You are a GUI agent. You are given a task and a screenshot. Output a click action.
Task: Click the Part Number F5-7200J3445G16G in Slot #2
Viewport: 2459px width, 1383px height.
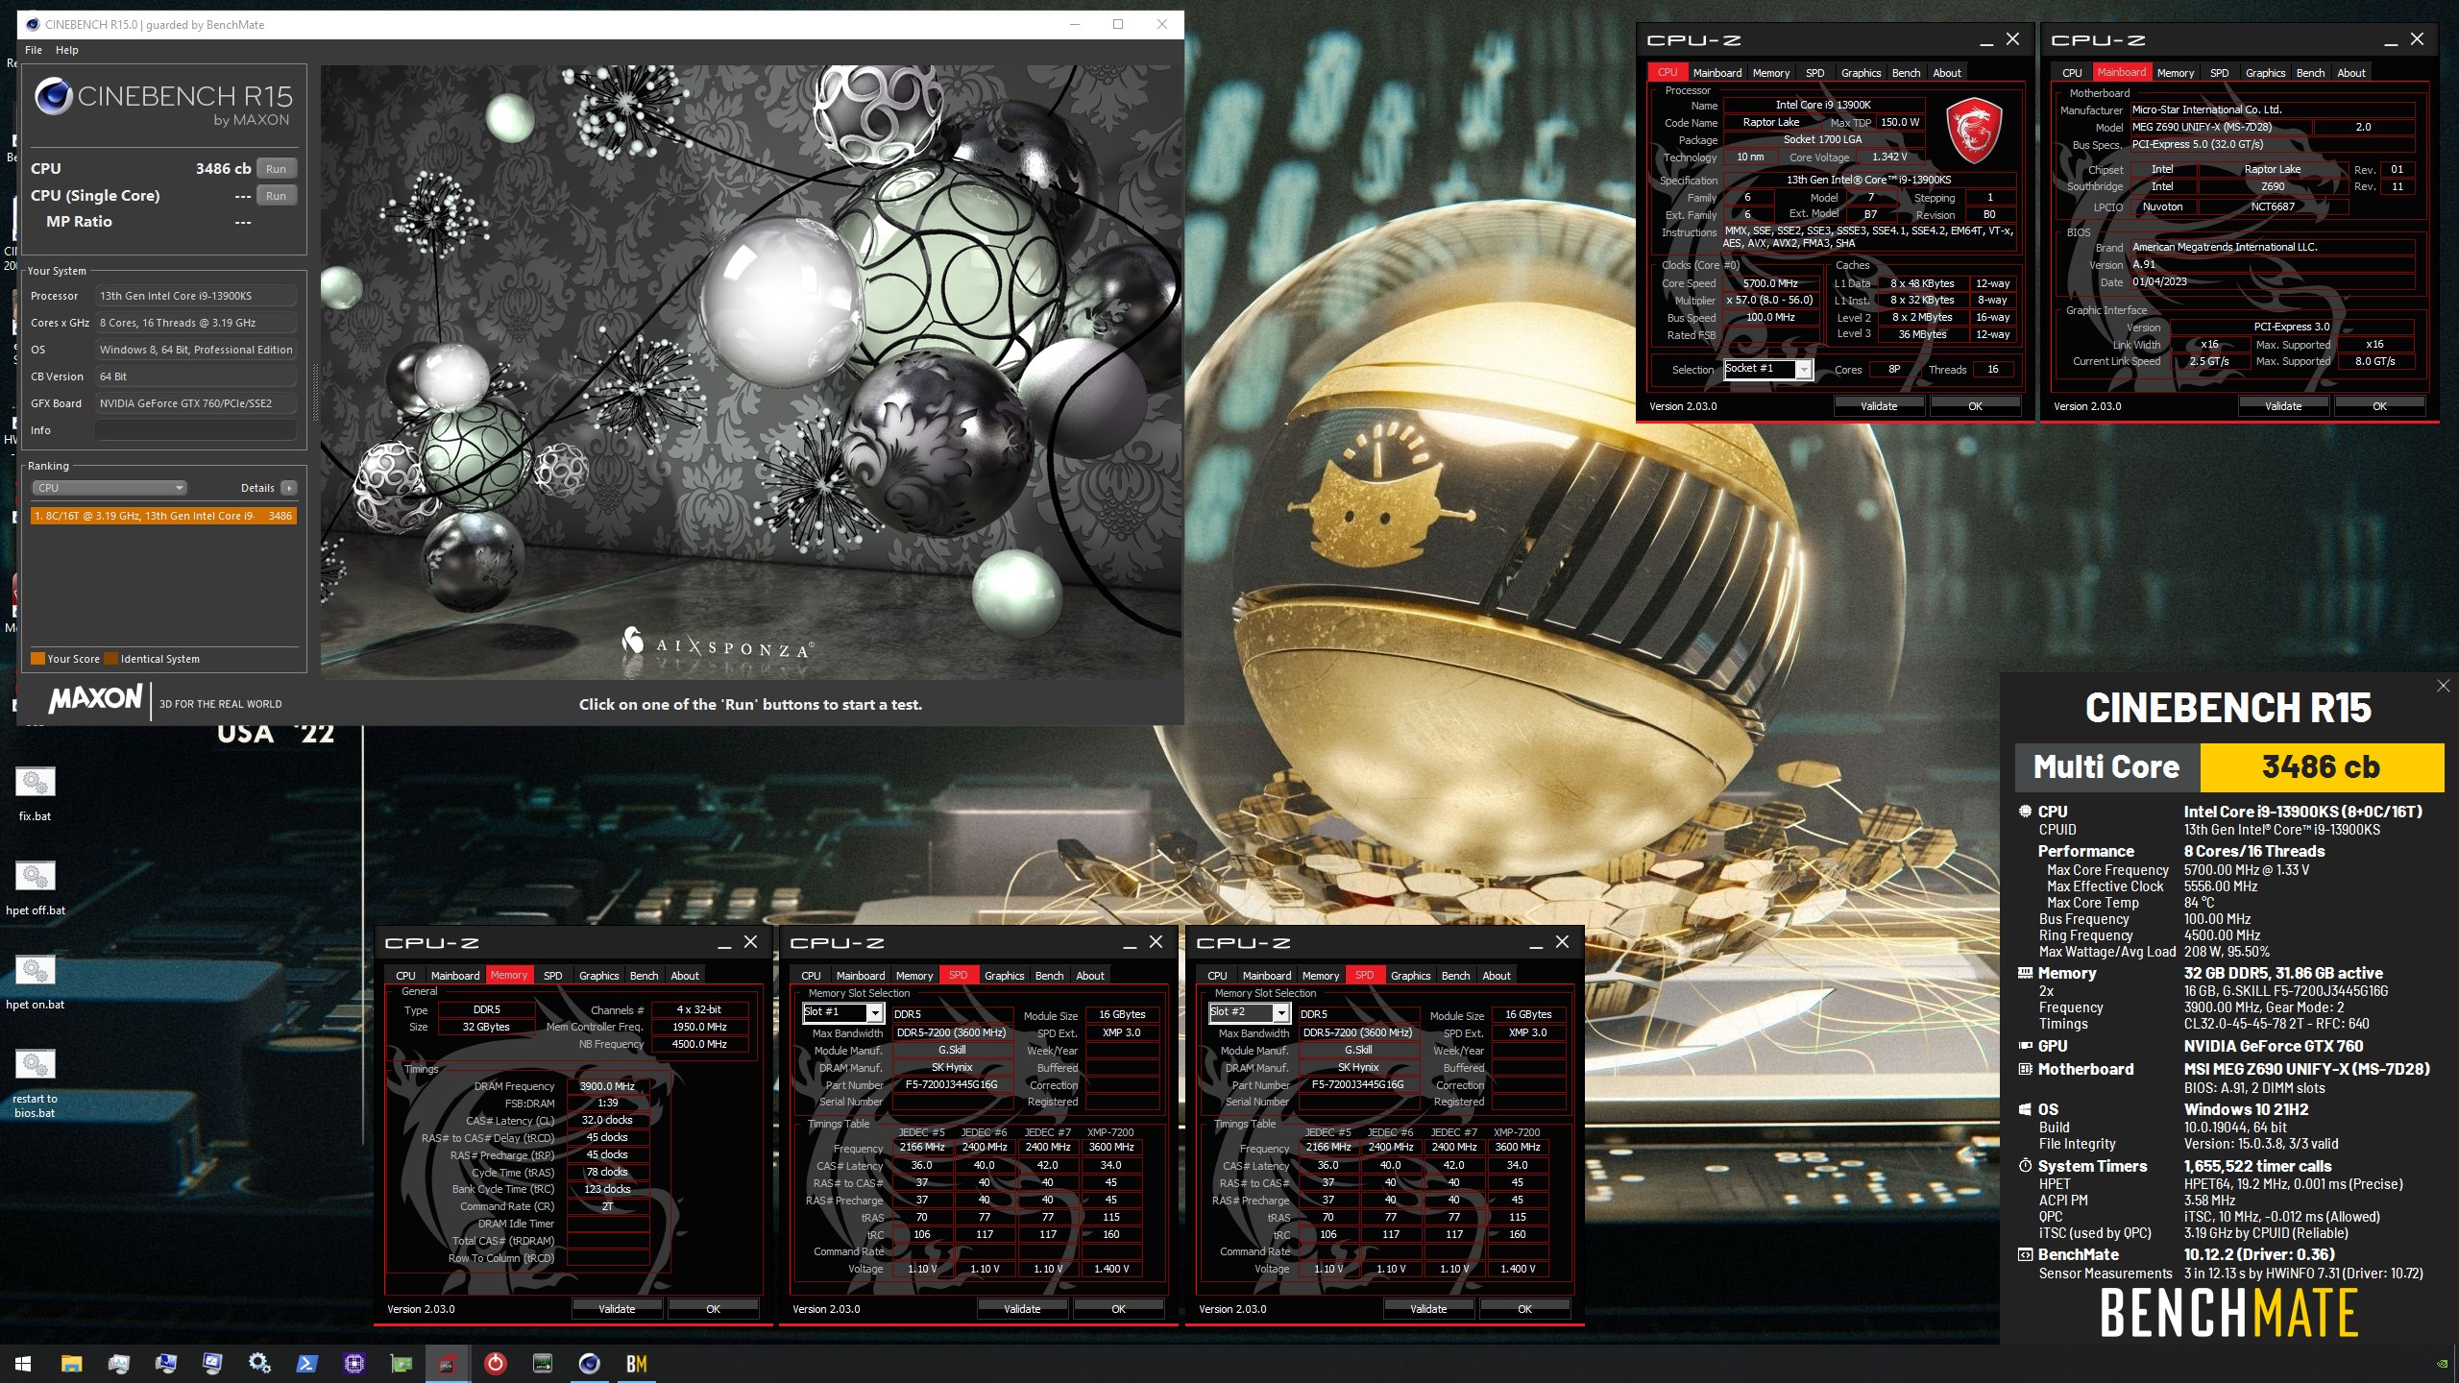[x=1357, y=1084]
